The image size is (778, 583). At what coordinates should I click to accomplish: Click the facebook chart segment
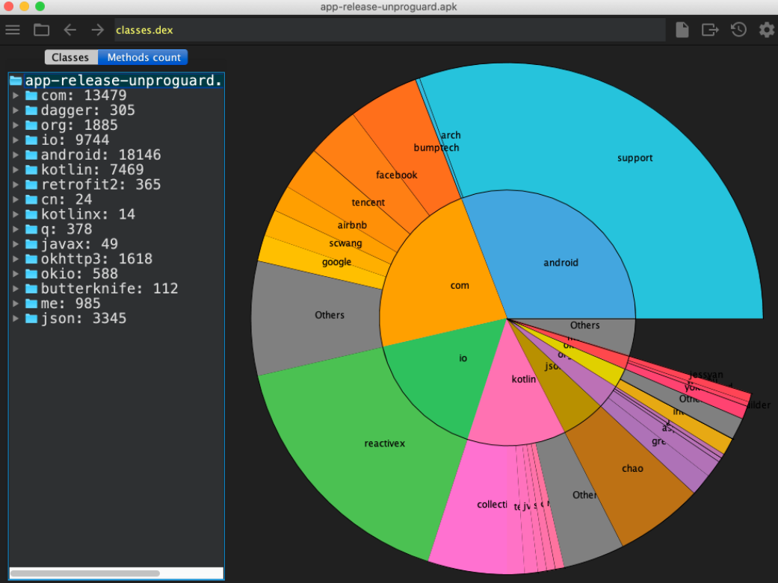click(396, 175)
